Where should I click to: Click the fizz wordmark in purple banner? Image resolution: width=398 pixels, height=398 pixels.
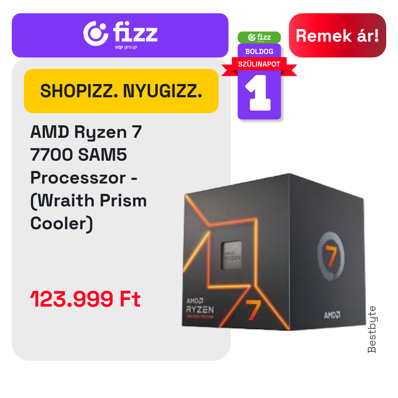click(135, 32)
